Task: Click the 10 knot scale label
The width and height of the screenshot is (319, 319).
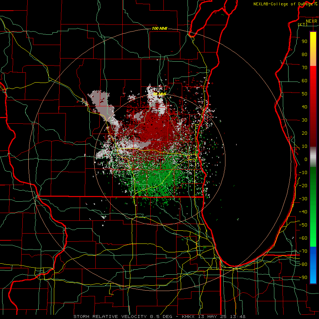Action: (304, 146)
